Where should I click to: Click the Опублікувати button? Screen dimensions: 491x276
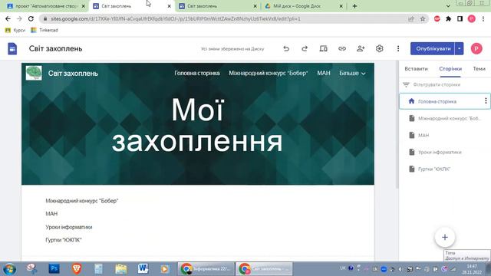tap(433, 49)
